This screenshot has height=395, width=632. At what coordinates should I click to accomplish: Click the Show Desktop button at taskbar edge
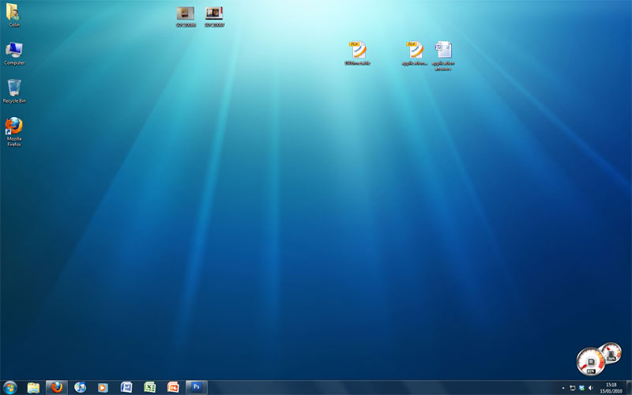(629, 387)
